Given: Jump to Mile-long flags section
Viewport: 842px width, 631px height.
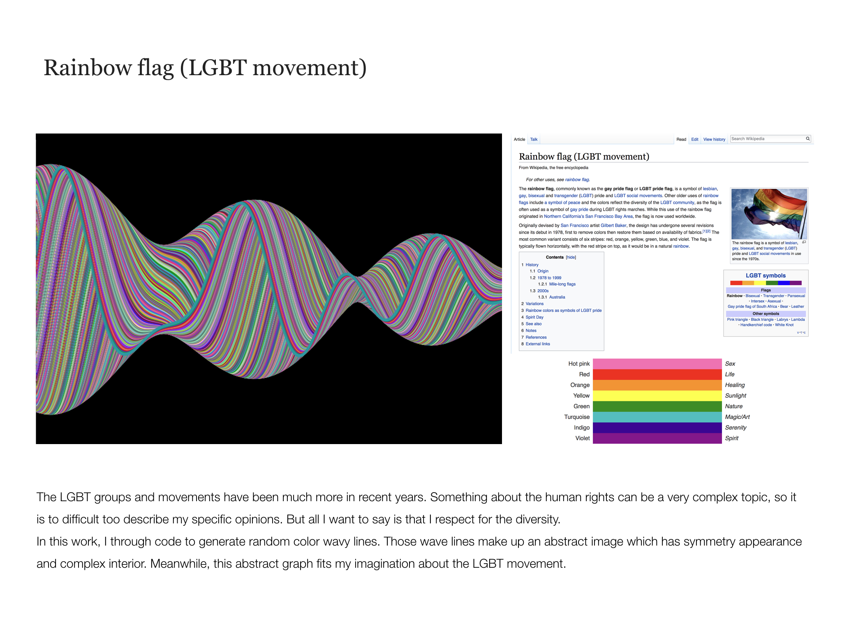Looking at the screenshot, I should 562,284.
